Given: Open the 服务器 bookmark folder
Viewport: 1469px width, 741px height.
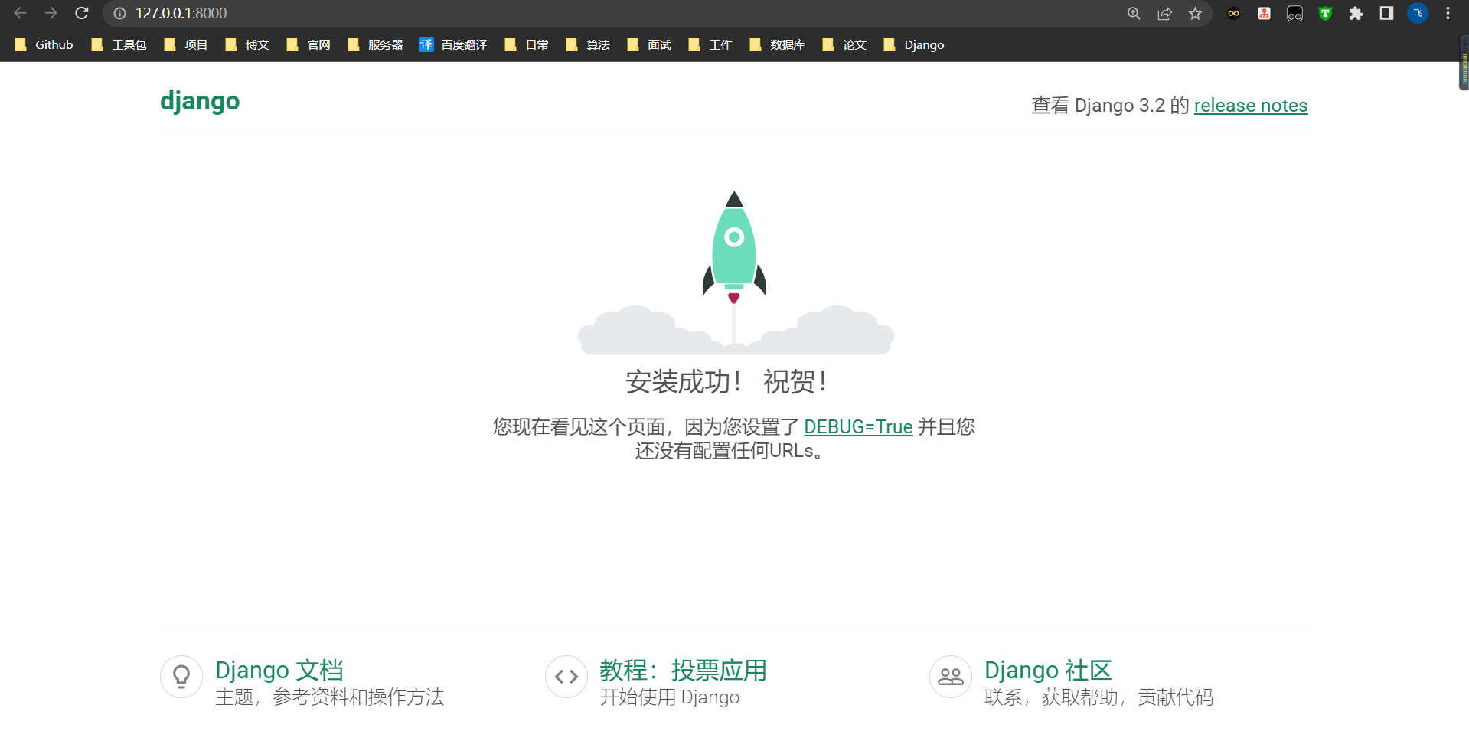Looking at the screenshot, I should point(375,45).
